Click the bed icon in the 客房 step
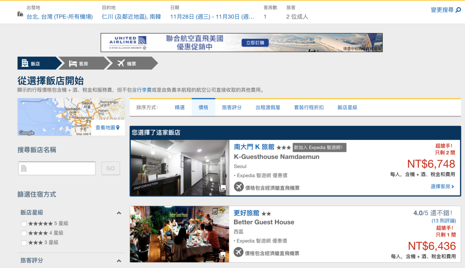This screenshot has height=268, width=465. coord(73,63)
